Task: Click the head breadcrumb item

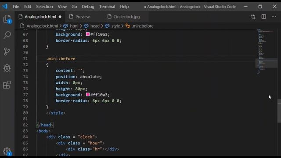Action: tap(95, 26)
